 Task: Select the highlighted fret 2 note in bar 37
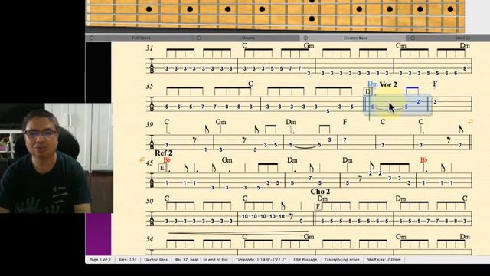pyautogui.click(x=418, y=102)
